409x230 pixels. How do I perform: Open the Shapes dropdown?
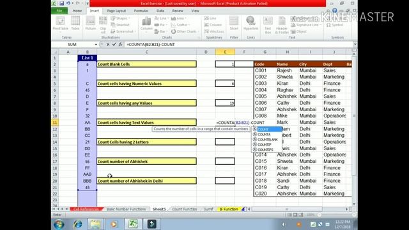120,19
